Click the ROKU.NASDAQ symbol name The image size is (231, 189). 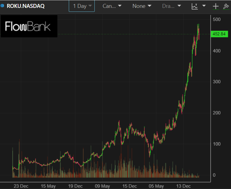coord(26,6)
